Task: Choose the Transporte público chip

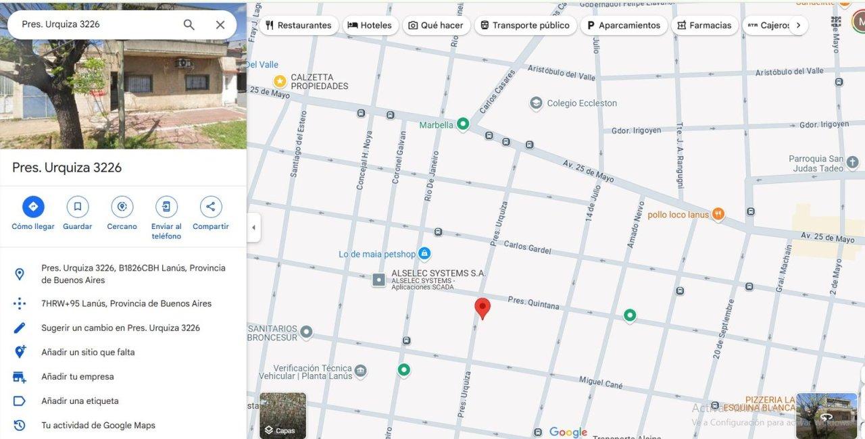Action: click(525, 25)
